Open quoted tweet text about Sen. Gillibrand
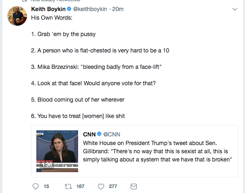This screenshot has width=245, height=193. pos(157,151)
